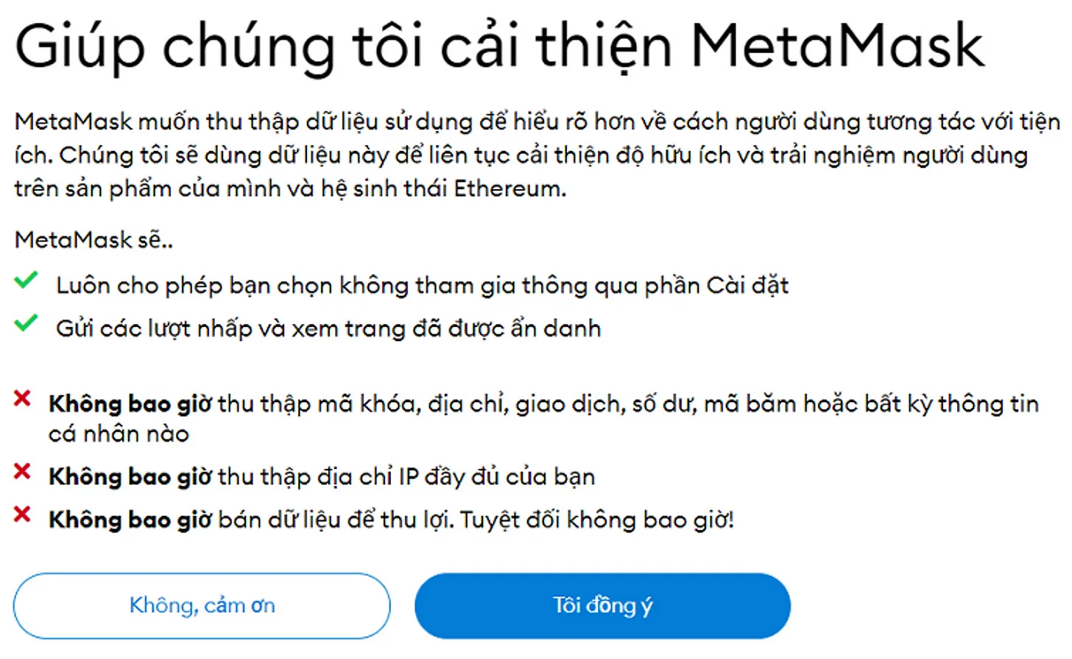This screenshot has width=1072, height=659.
Task: Click the heading "Giúp chúng tôi cải thiện MetaMask"
Action: pyautogui.click(x=499, y=46)
